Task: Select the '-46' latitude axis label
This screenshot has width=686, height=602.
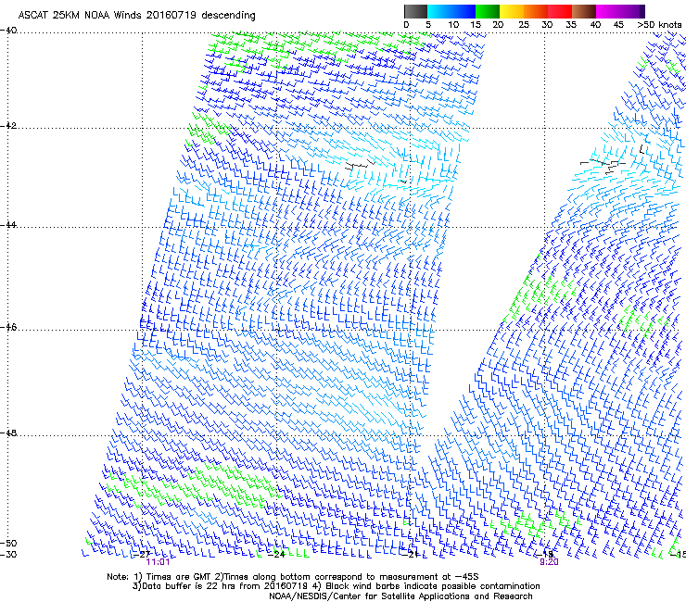Action: 8,328
